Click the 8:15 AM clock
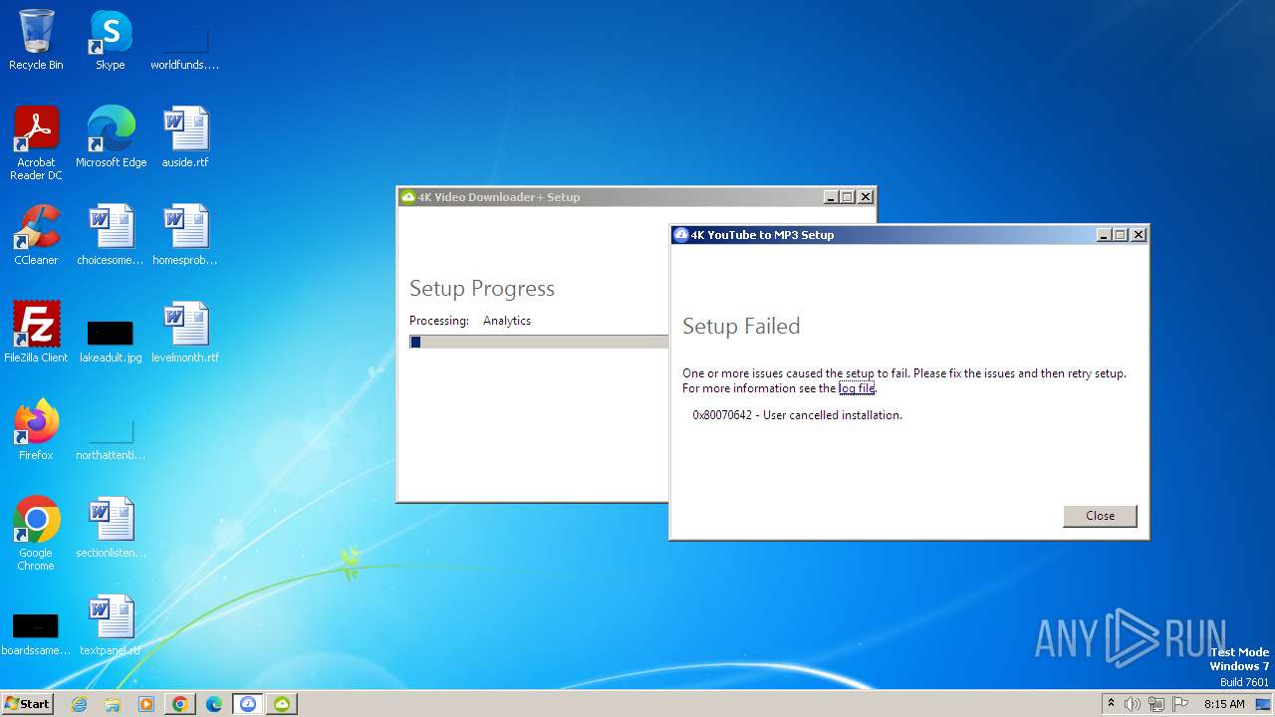 click(x=1224, y=704)
